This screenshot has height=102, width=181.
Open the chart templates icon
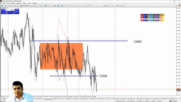[x=62, y=6]
